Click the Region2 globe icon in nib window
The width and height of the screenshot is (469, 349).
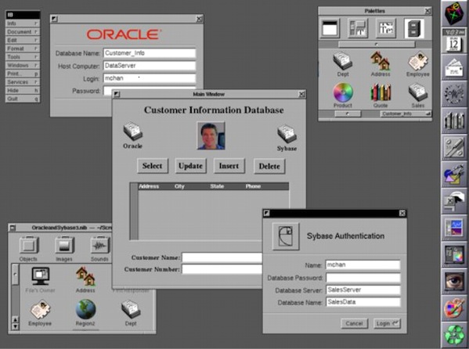click(85, 310)
